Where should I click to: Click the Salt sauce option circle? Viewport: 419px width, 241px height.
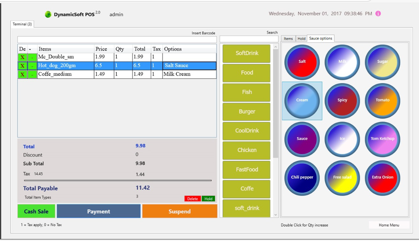point(302,62)
